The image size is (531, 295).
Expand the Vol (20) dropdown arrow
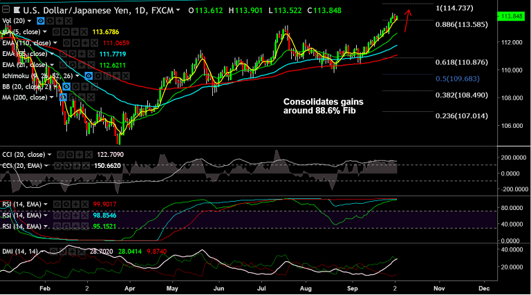click(30, 21)
